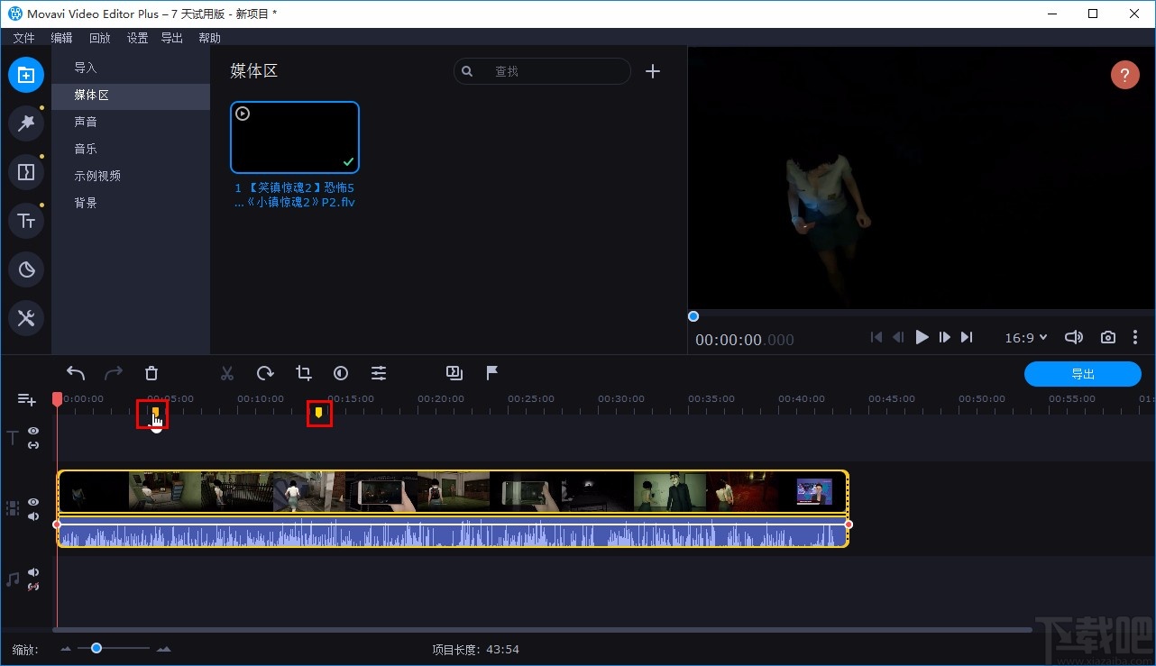Click the Add track icon

[x=26, y=400]
